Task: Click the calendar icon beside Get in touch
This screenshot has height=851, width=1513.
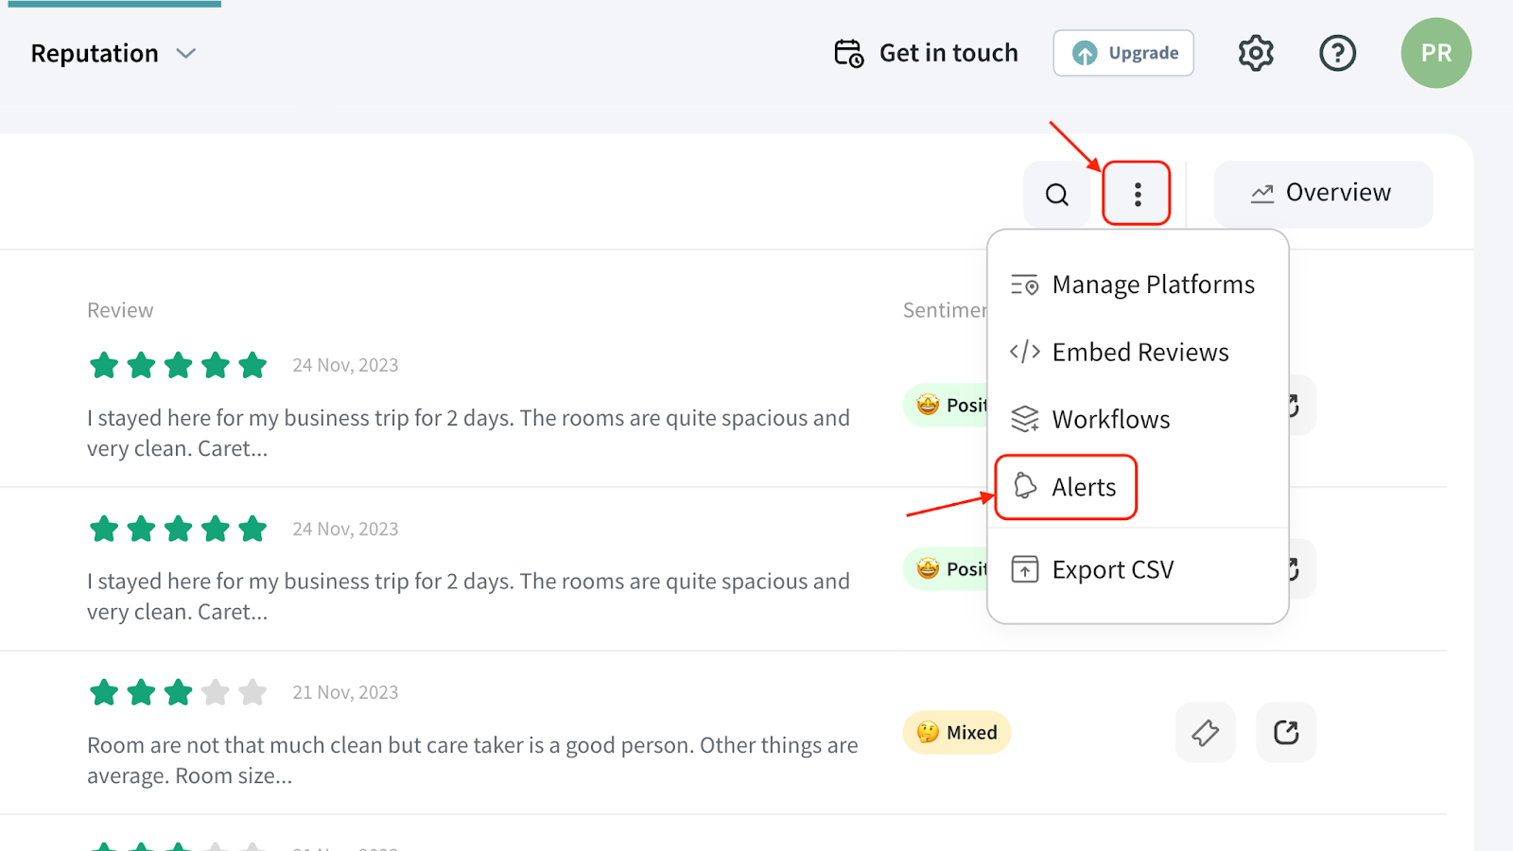Action: point(848,53)
